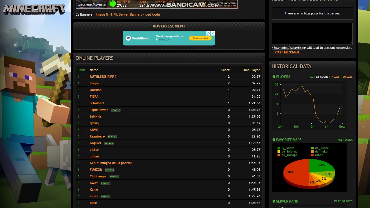
Task: Open player FUNZOR name link
Action: point(96,170)
